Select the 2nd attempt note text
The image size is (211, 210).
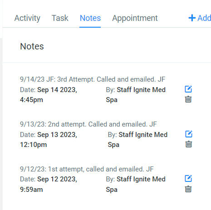tap(88, 124)
